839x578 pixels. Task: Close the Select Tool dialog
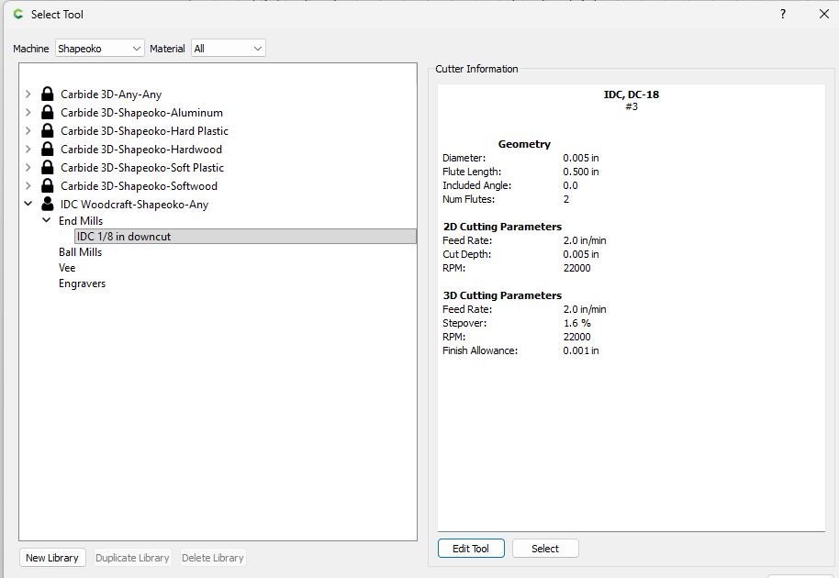click(x=824, y=14)
